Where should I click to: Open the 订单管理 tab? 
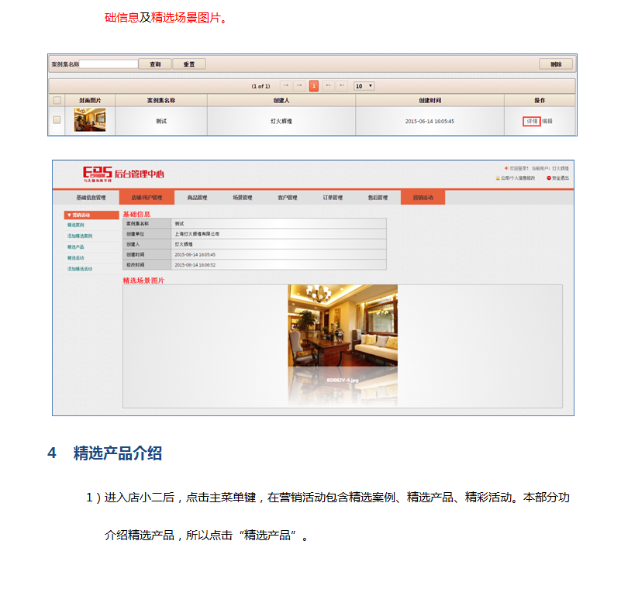coord(333,198)
